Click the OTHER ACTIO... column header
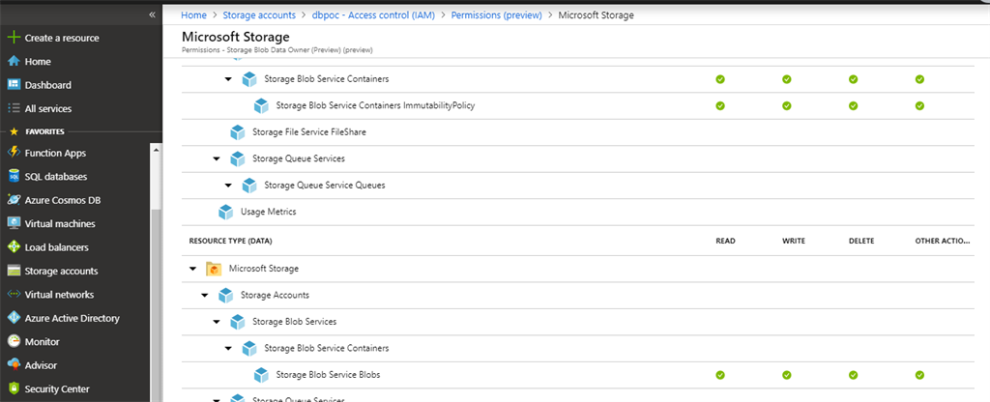 point(942,241)
